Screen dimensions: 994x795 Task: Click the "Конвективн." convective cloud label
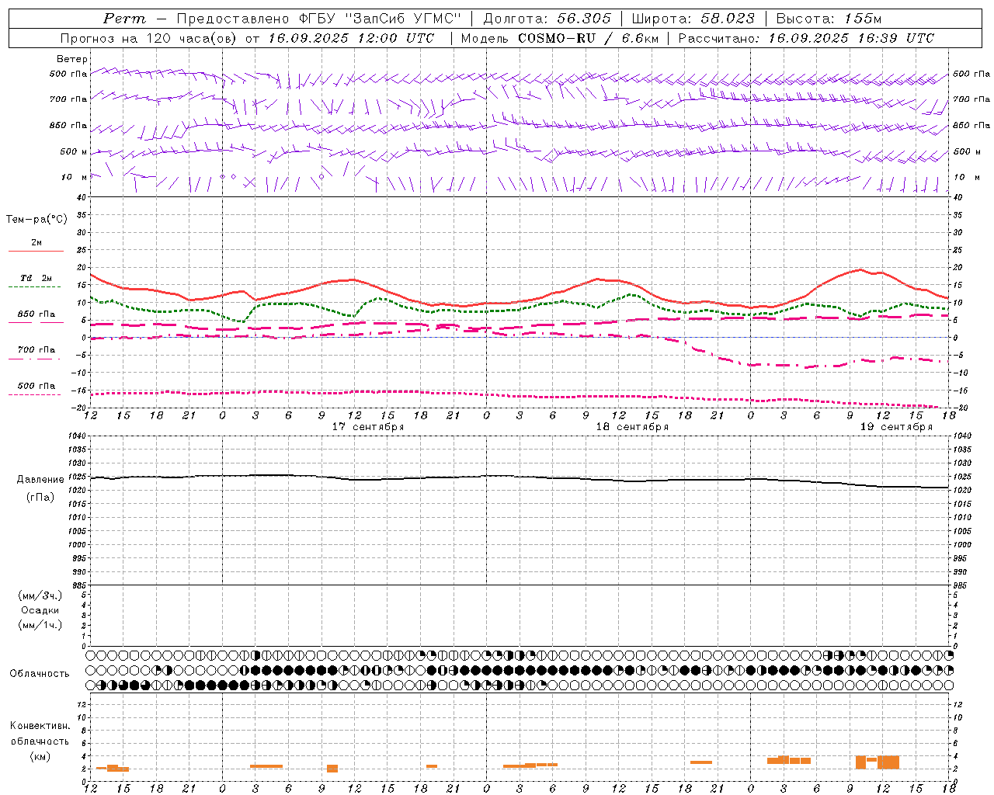pyautogui.click(x=40, y=726)
